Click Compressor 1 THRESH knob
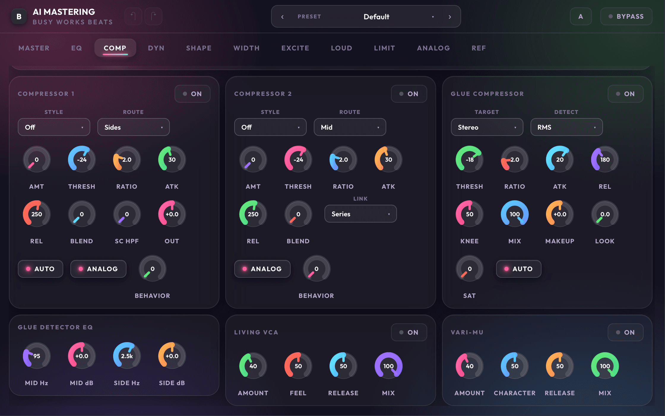Image resolution: width=665 pixels, height=416 pixels. [x=82, y=159]
